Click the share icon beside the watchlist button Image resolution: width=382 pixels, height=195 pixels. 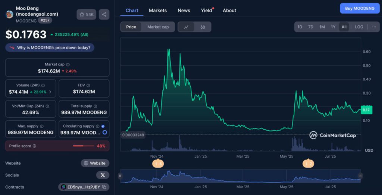pyautogui.click(x=104, y=15)
